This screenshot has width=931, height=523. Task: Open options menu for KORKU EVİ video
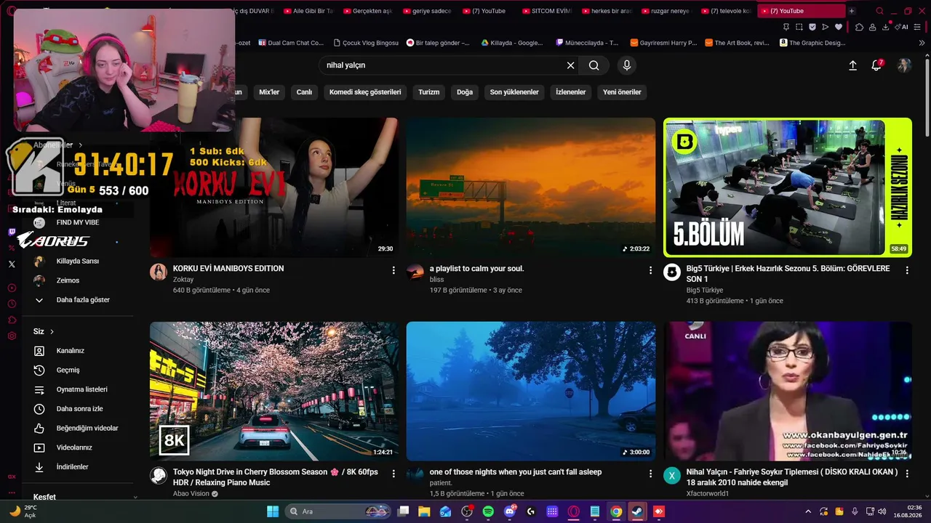point(393,270)
